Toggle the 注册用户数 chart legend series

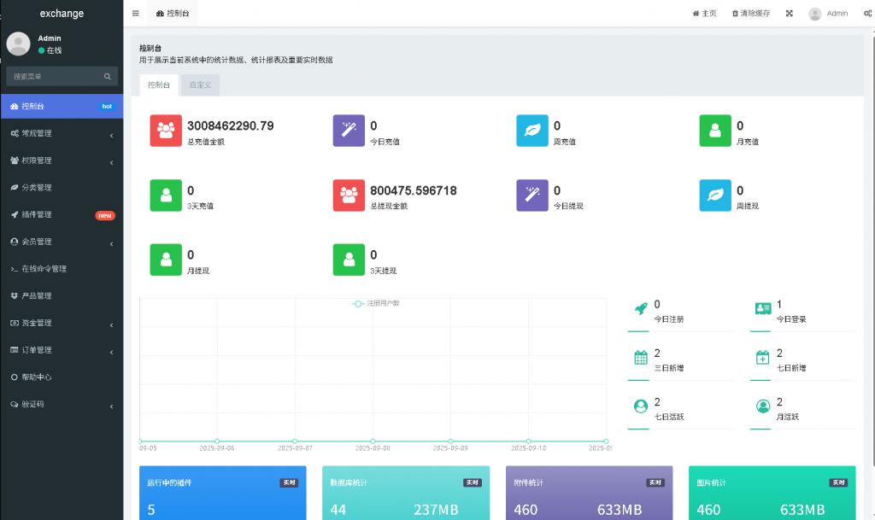point(376,303)
